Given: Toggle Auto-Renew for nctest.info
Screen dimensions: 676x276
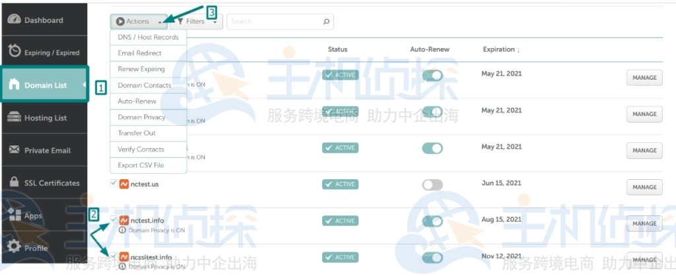Looking at the screenshot, I should pyautogui.click(x=432, y=221).
